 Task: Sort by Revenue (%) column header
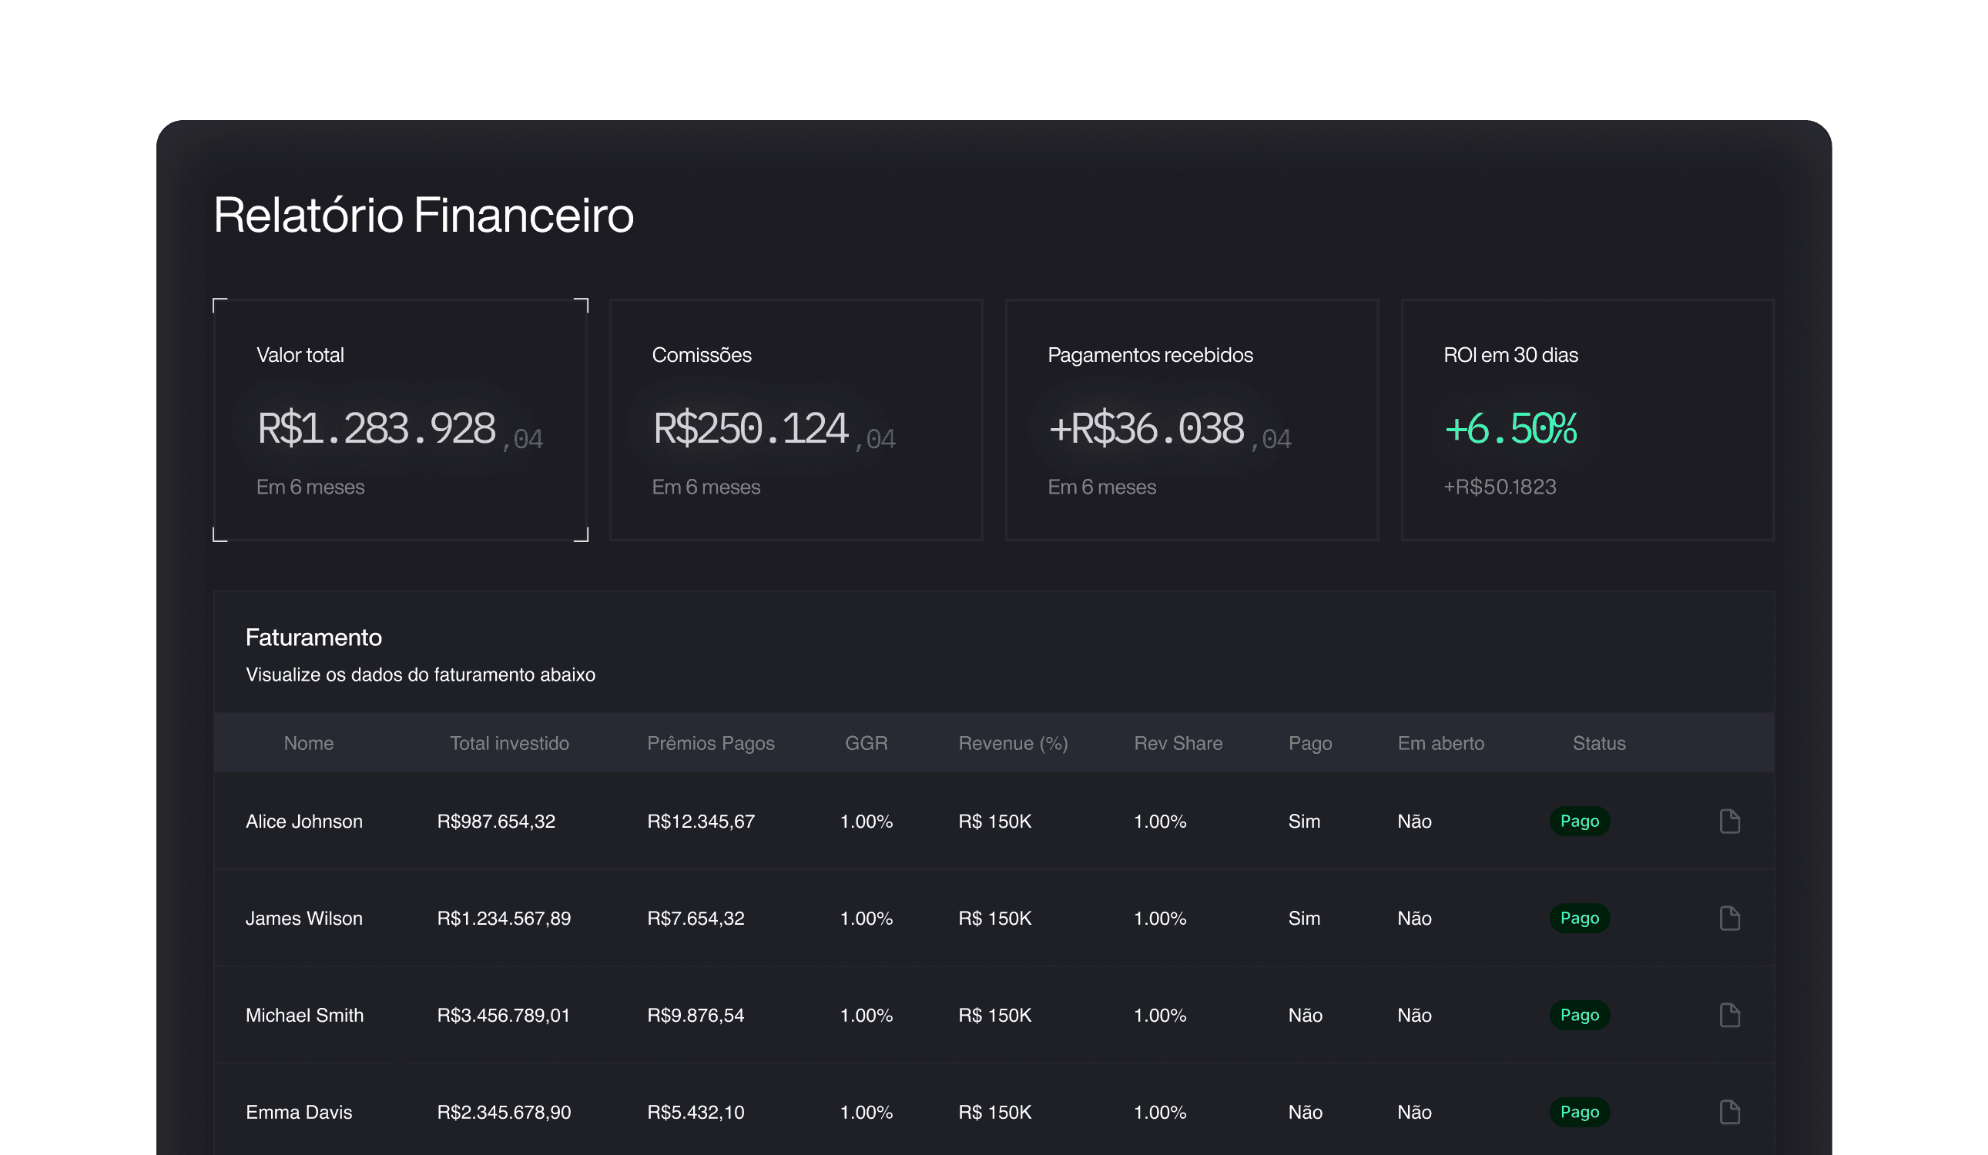tap(1013, 743)
